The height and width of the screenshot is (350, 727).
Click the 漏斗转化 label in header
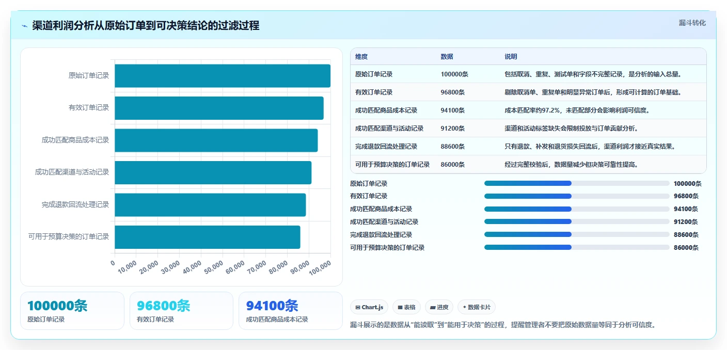coord(692,23)
